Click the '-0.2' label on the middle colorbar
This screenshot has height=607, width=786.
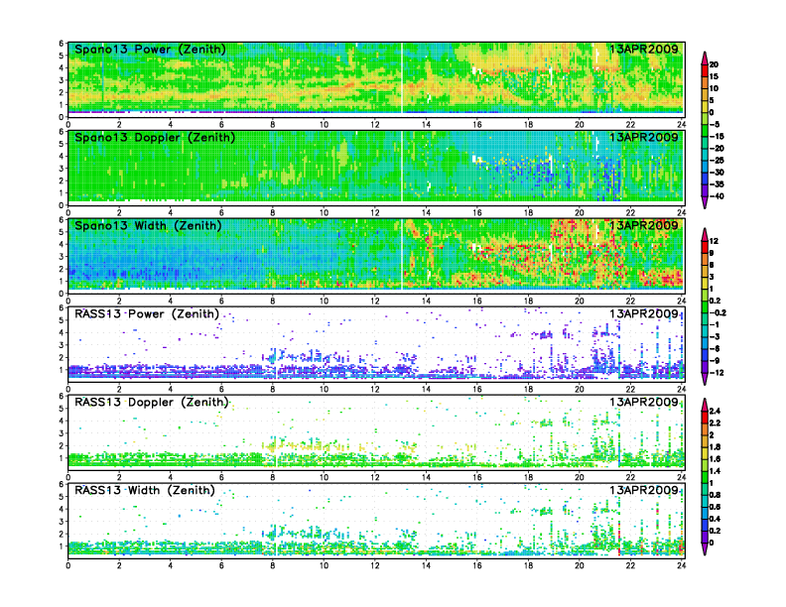point(718,313)
